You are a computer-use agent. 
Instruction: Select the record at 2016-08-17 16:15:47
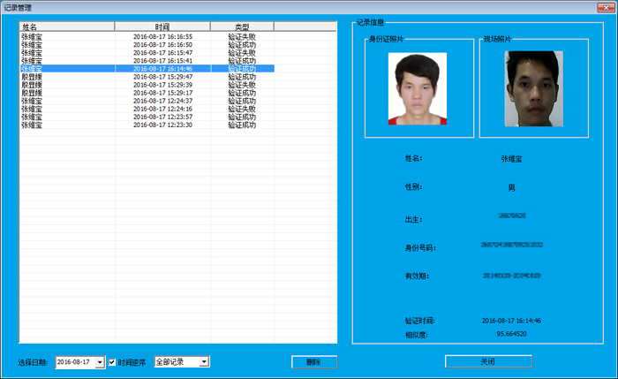[162, 53]
